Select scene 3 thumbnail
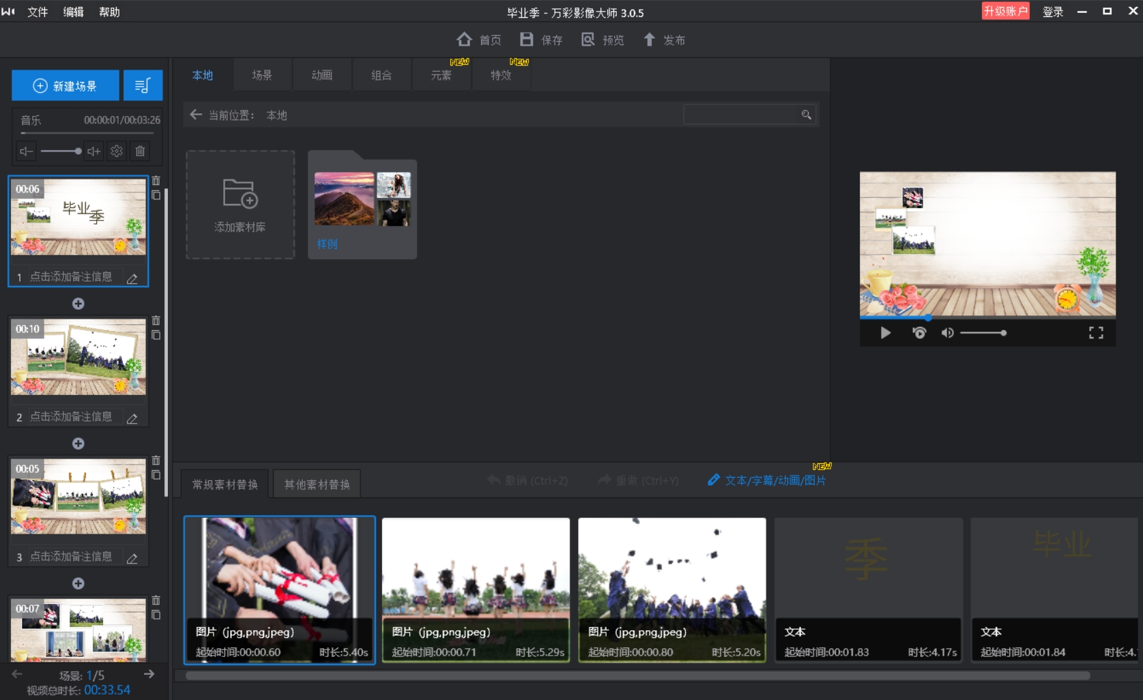Image resolution: width=1143 pixels, height=700 pixels. 78,497
